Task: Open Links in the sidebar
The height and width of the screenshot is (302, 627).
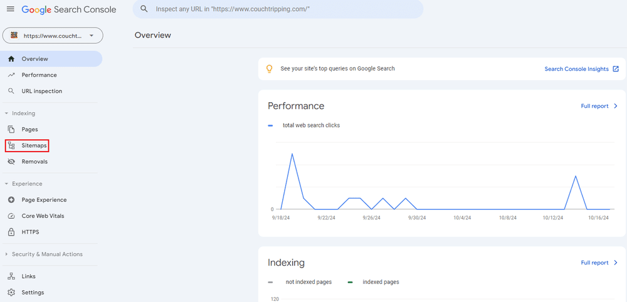Action: (x=28, y=276)
